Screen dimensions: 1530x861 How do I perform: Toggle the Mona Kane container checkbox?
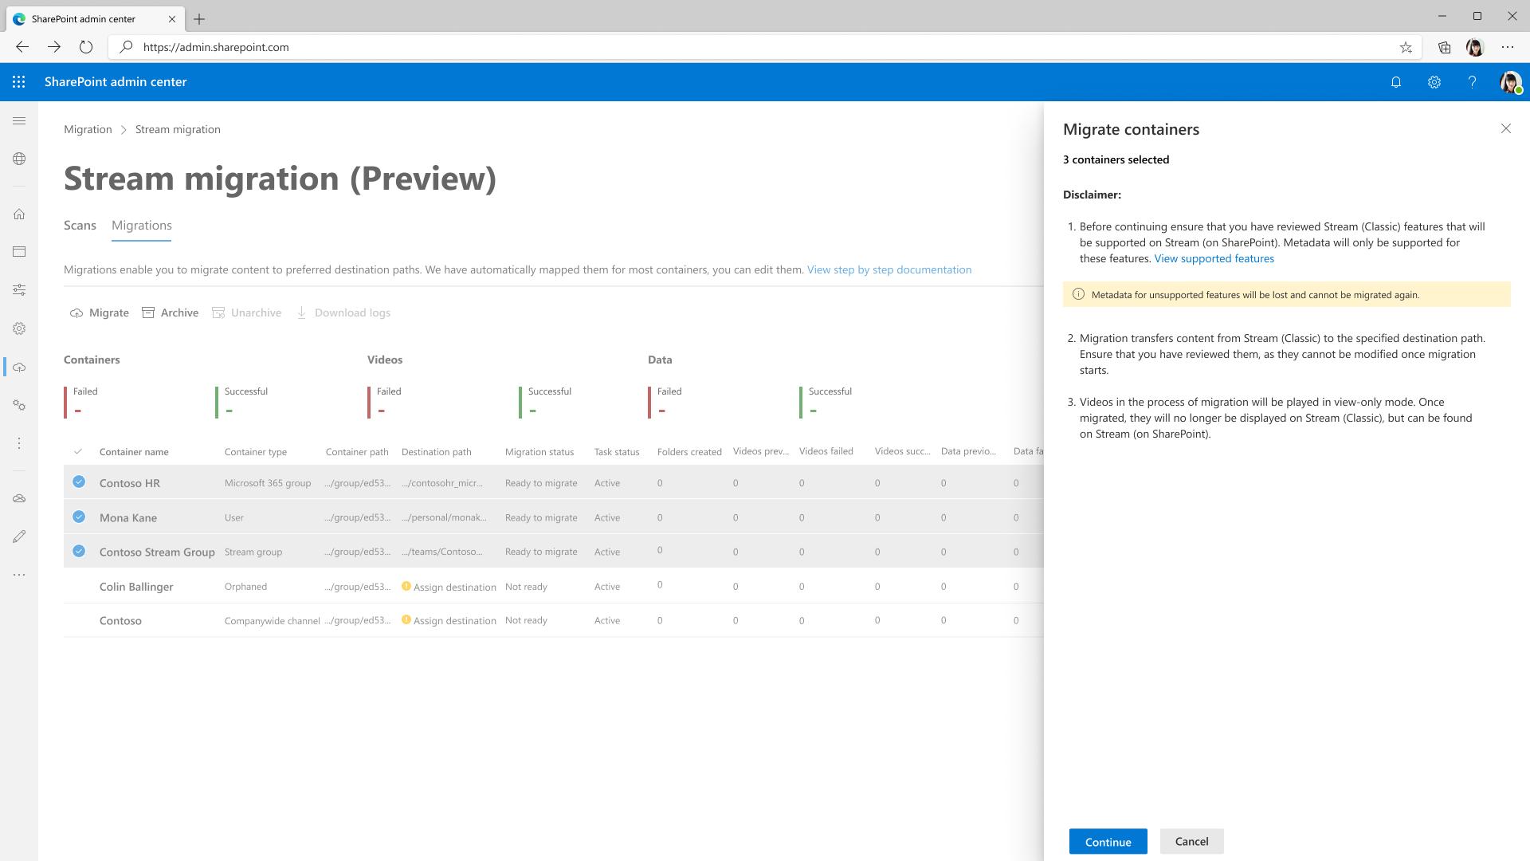[79, 515]
